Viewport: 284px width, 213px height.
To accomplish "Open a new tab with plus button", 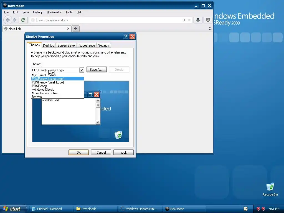I will [x=76, y=29].
